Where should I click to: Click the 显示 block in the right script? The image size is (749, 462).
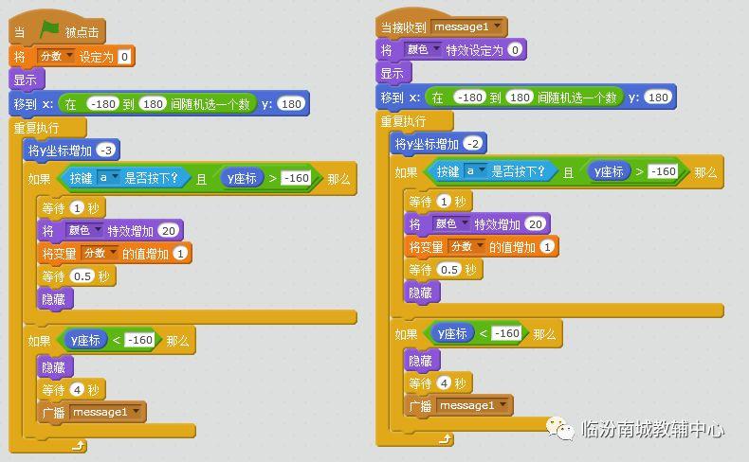coord(393,73)
